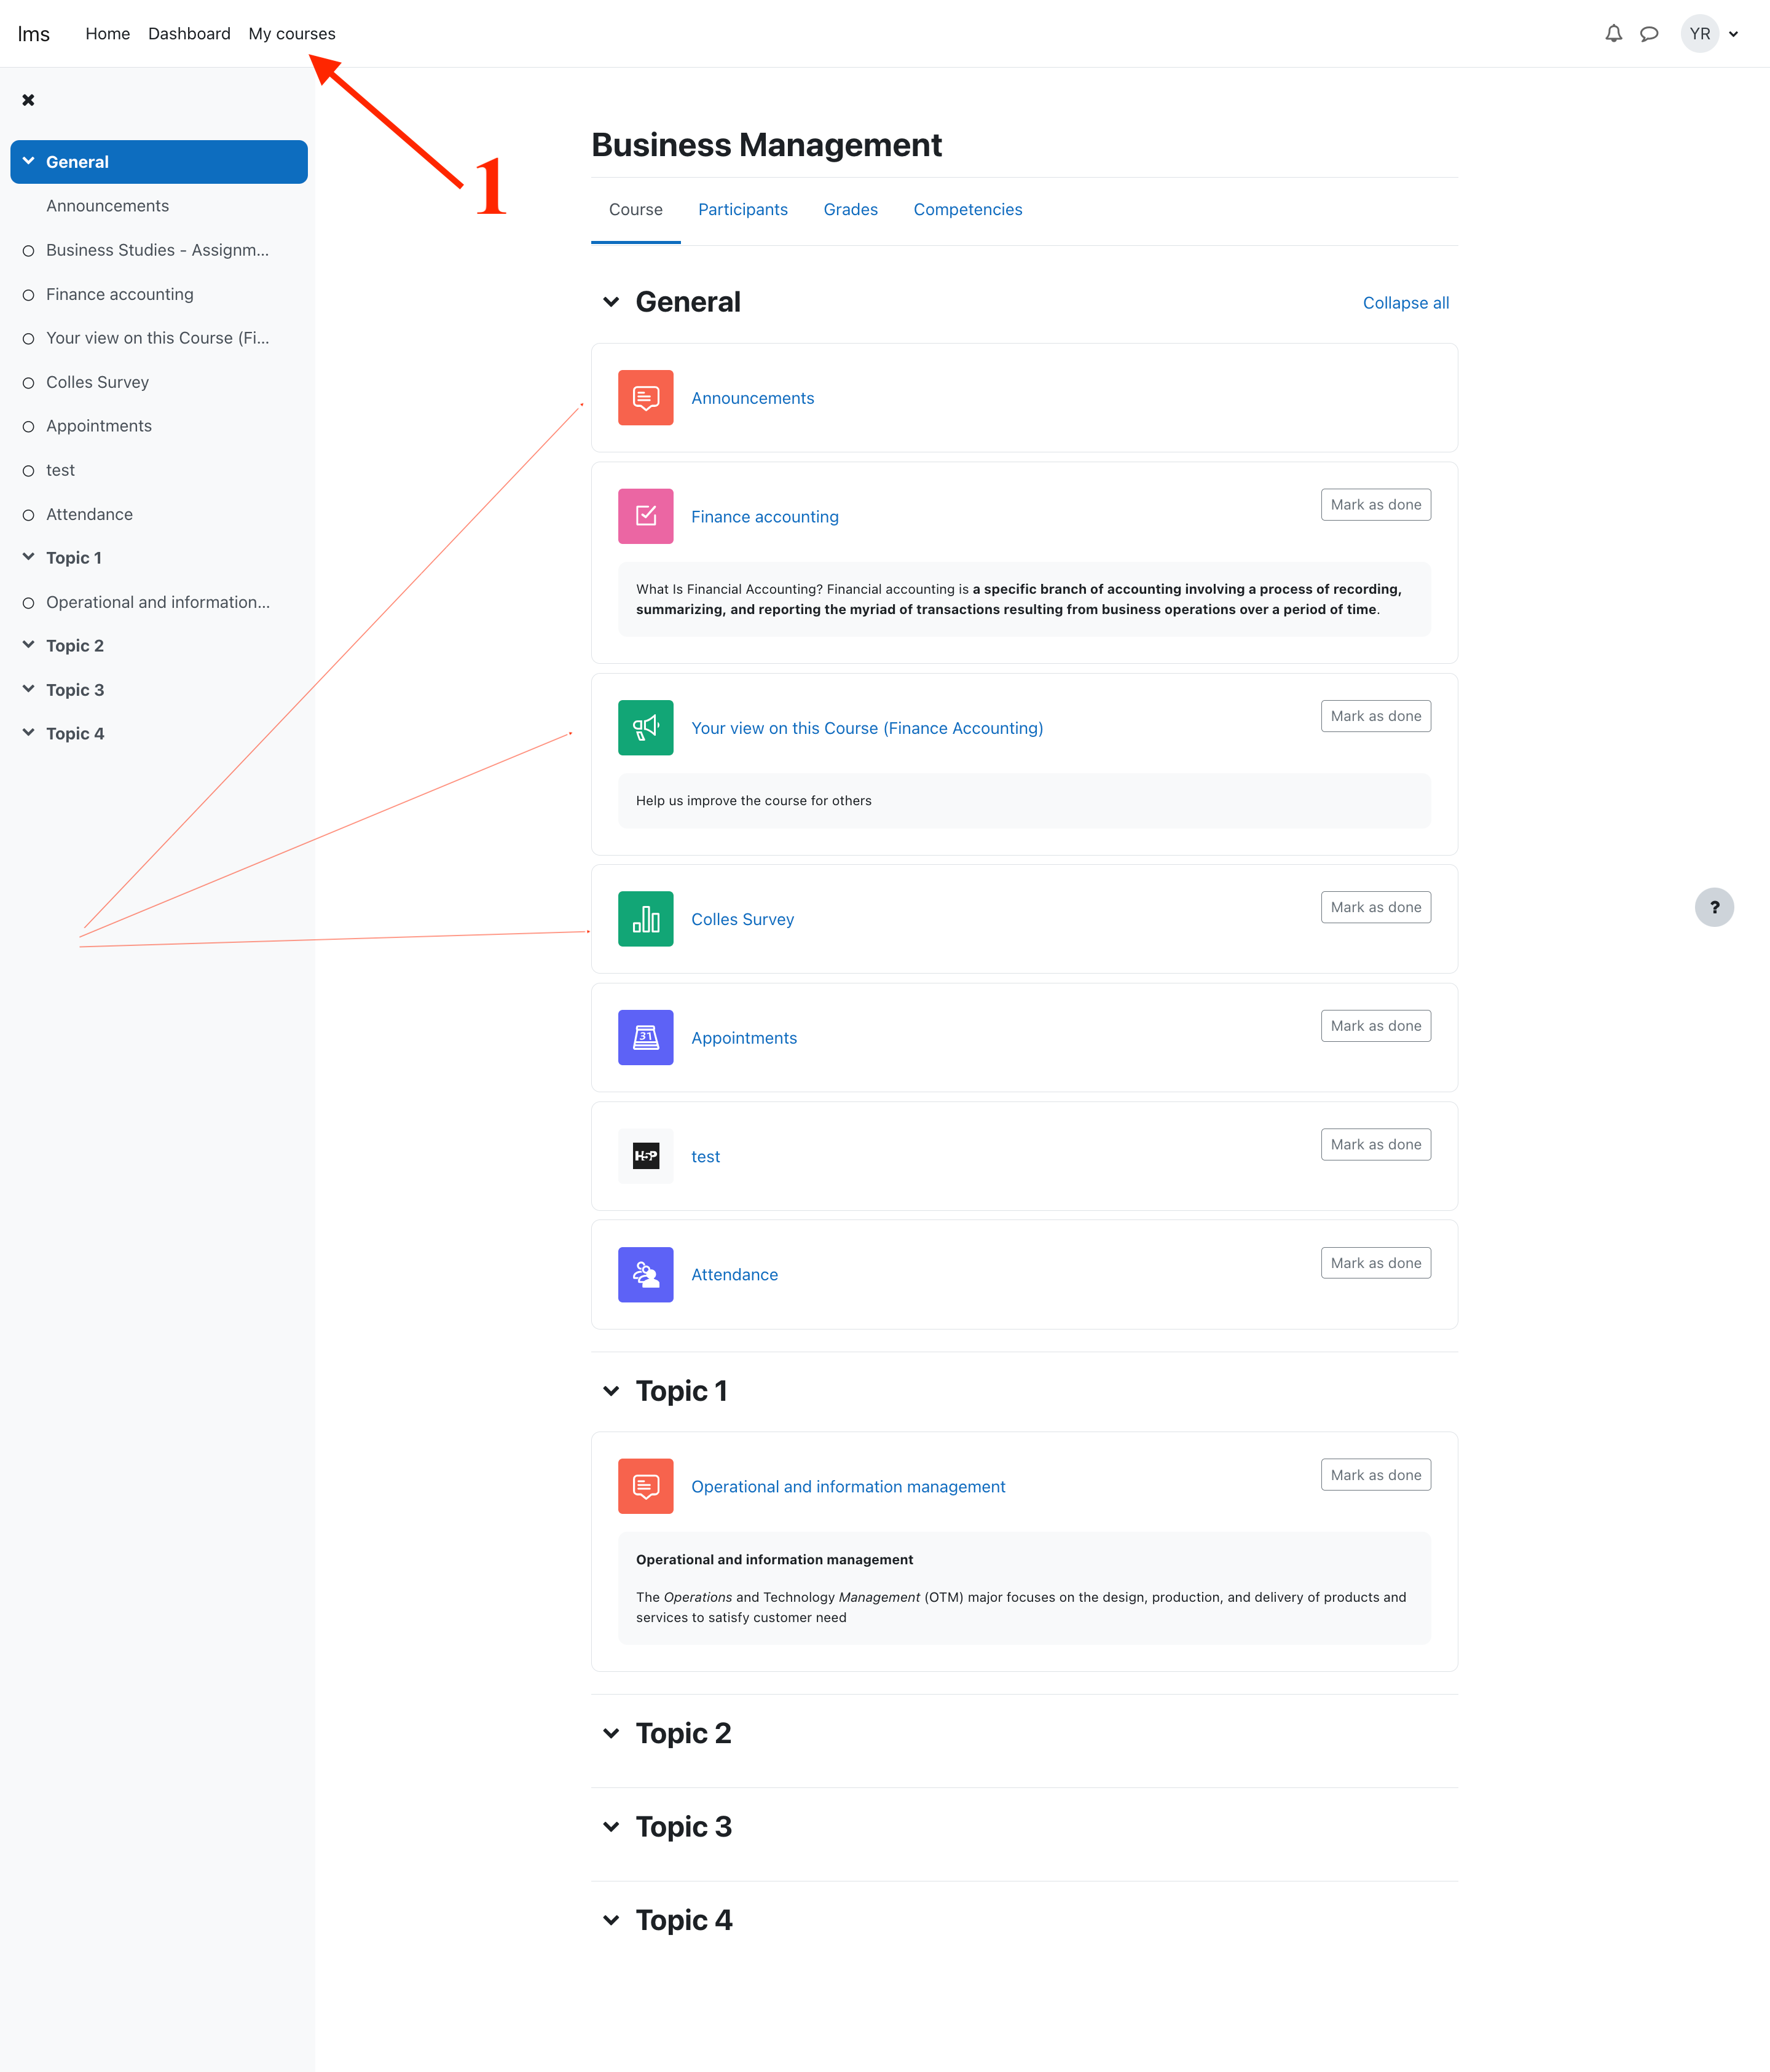Image resolution: width=1770 pixels, height=2072 pixels.
Task: Collapse Topic 2 in the sidebar
Action: tap(28, 645)
